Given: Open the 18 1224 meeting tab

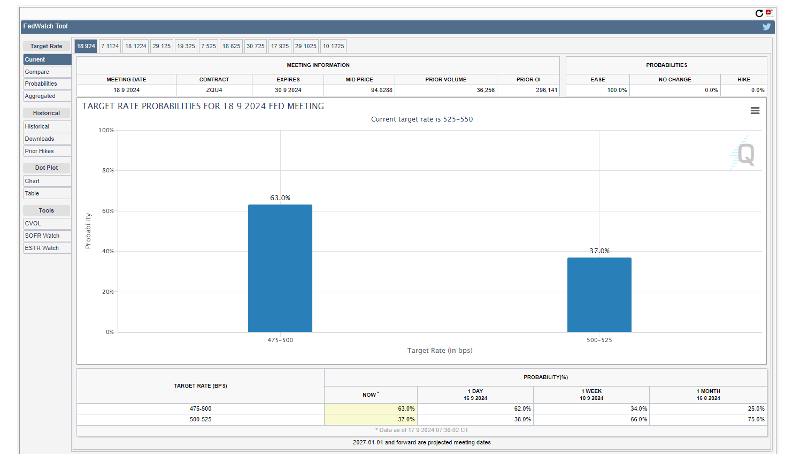Looking at the screenshot, I should (x=136, y=46).
